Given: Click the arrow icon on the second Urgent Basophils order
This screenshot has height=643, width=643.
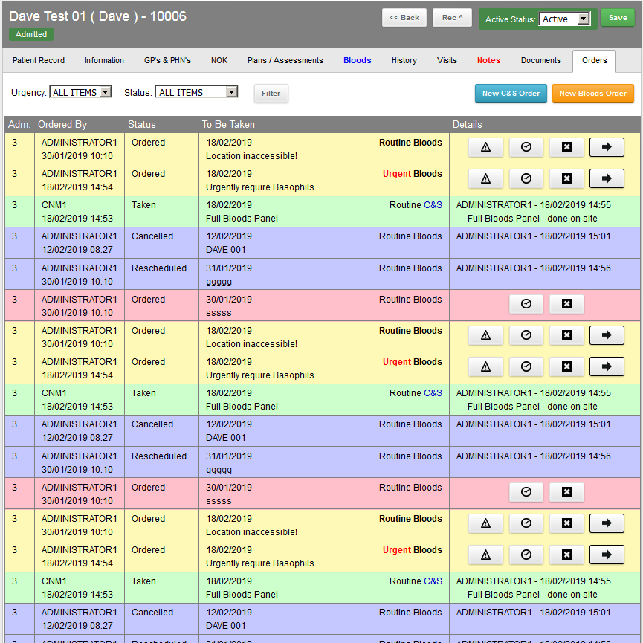Looking at the screenshot, I should tap(607, 366).
